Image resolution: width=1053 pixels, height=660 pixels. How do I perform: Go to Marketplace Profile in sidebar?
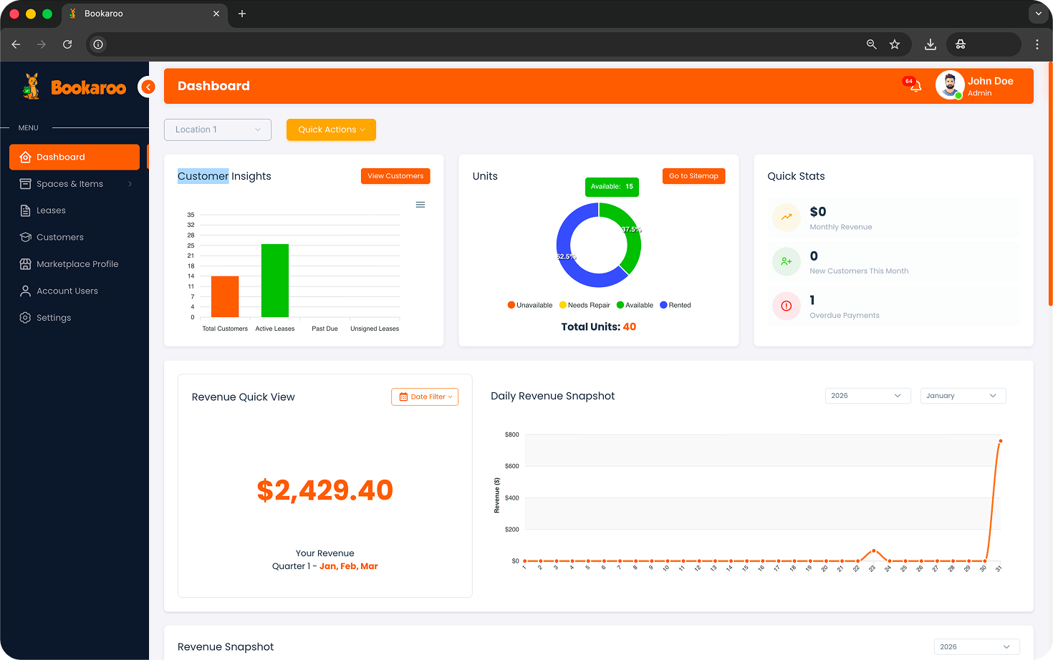click(77, 264)
